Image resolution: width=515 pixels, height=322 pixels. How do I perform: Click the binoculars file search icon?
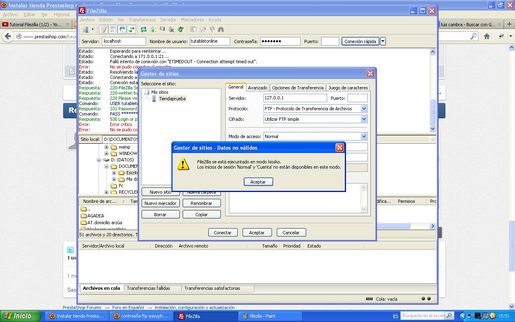click(x=220, y=29)
